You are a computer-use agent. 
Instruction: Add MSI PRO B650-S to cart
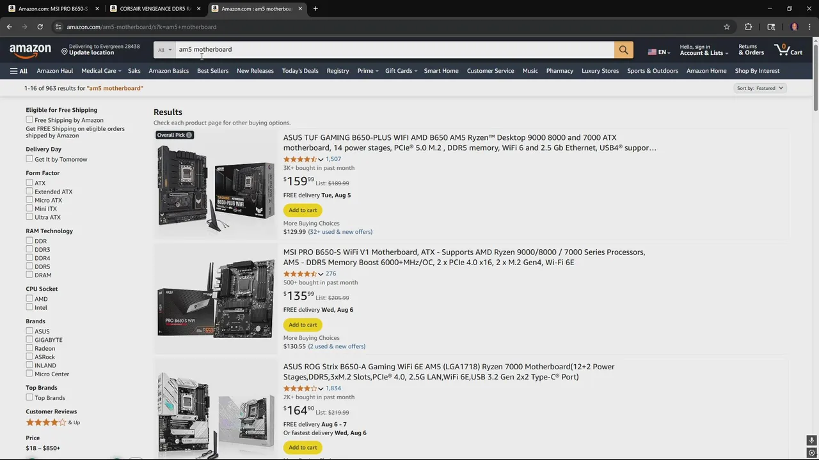point(303,325)
